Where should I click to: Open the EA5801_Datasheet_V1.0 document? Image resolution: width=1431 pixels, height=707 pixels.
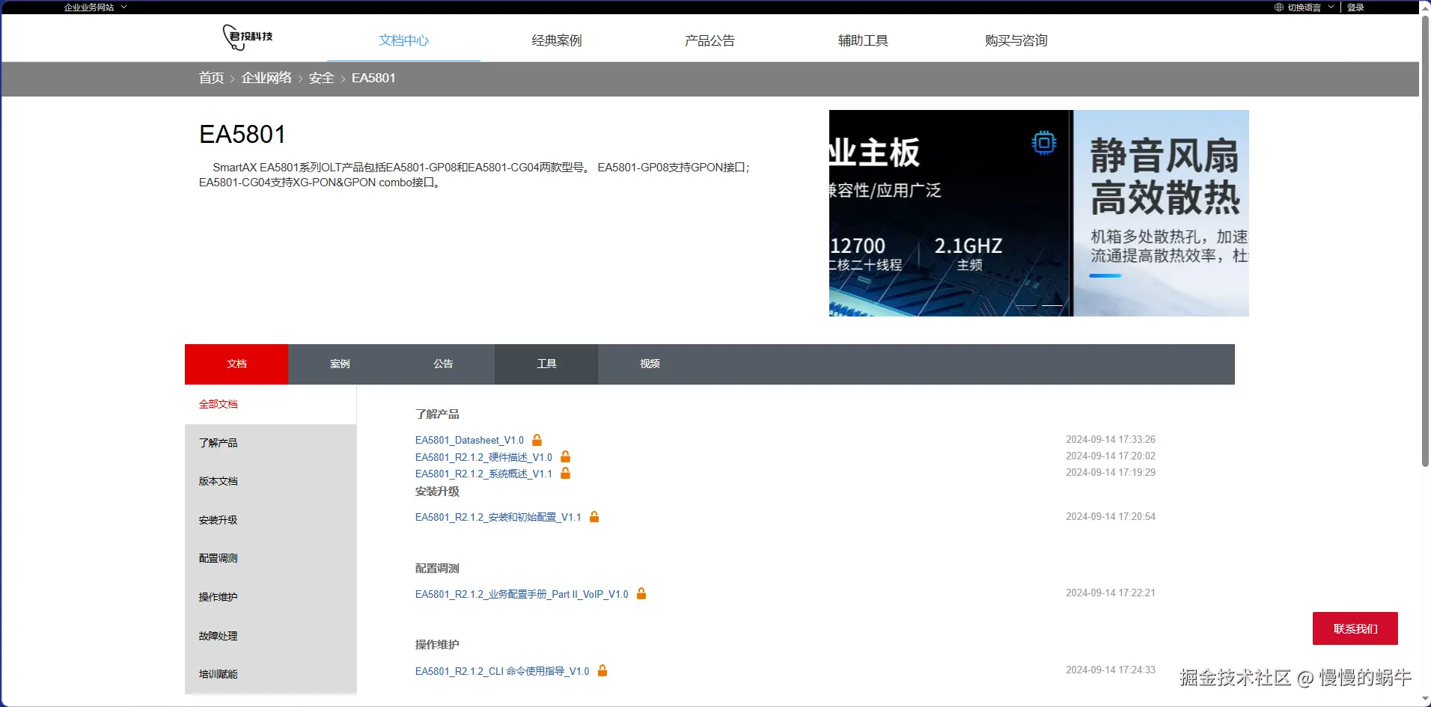pos(469,441)
